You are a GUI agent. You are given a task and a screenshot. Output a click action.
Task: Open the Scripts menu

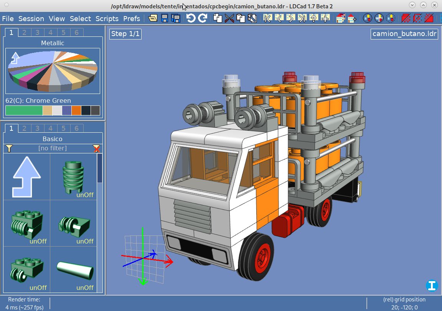click(107, 18)
